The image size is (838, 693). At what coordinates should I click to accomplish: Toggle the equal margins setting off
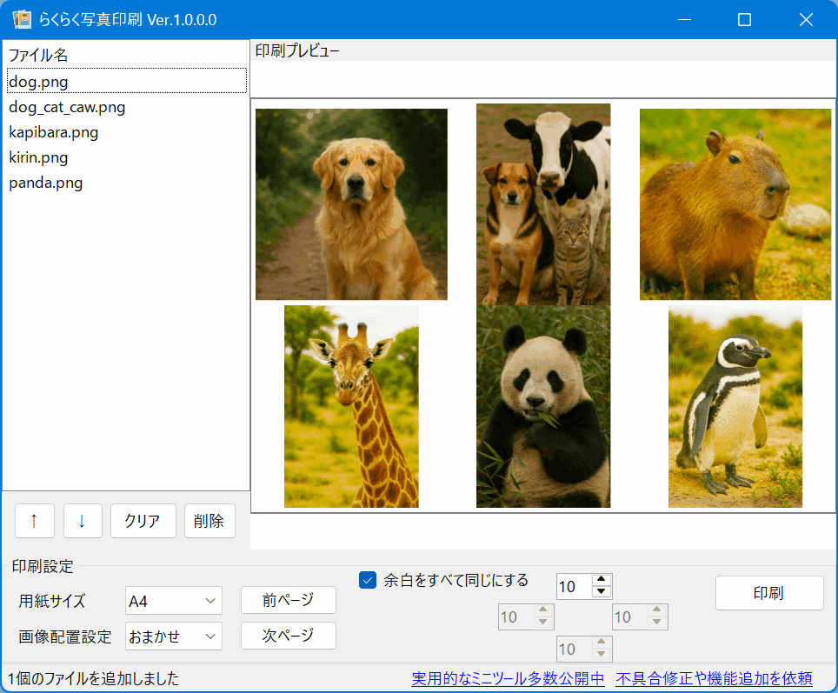[368, 581]
